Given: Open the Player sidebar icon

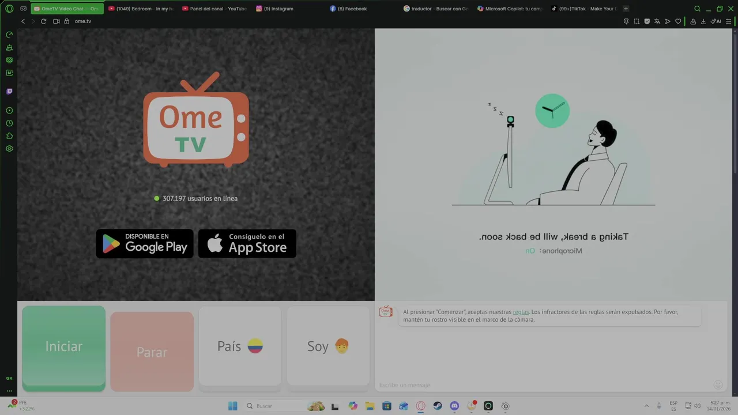Looking at the screenshot, I should coord(9,111).
